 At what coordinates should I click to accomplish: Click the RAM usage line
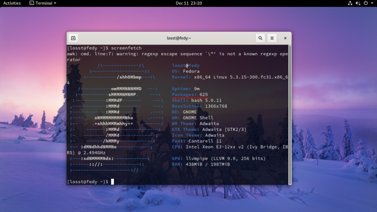point(201,165)
